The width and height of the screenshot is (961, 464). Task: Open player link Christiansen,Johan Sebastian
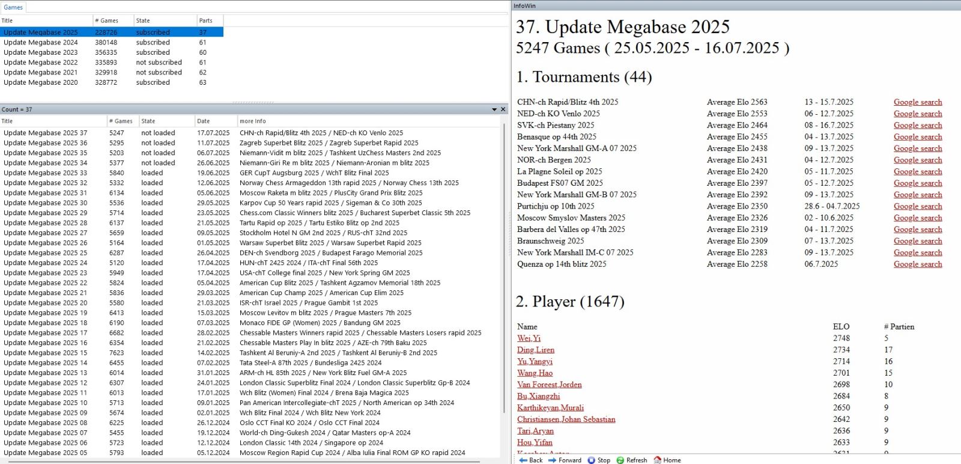tap(566, 419)
